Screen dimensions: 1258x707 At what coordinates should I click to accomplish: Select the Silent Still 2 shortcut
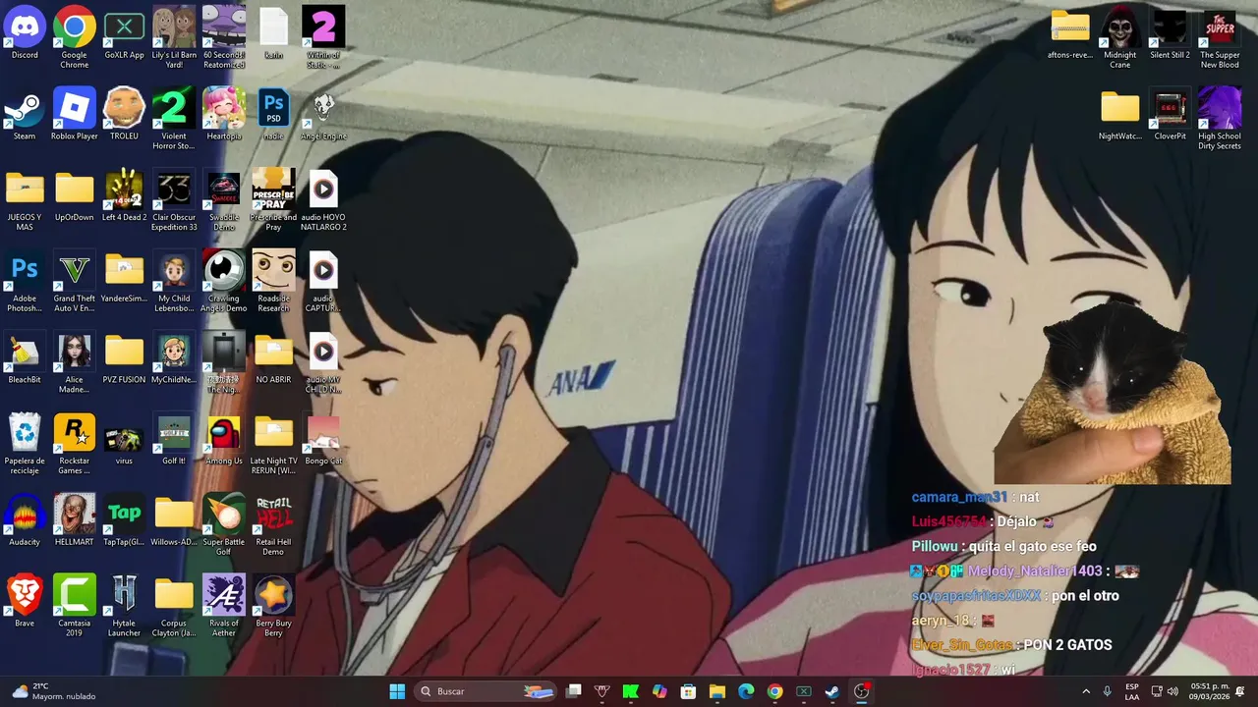1170,33
